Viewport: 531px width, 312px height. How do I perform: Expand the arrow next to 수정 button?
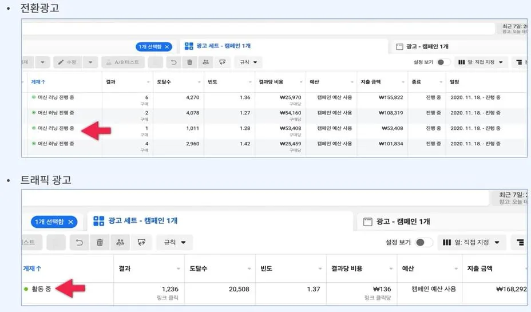90,62
